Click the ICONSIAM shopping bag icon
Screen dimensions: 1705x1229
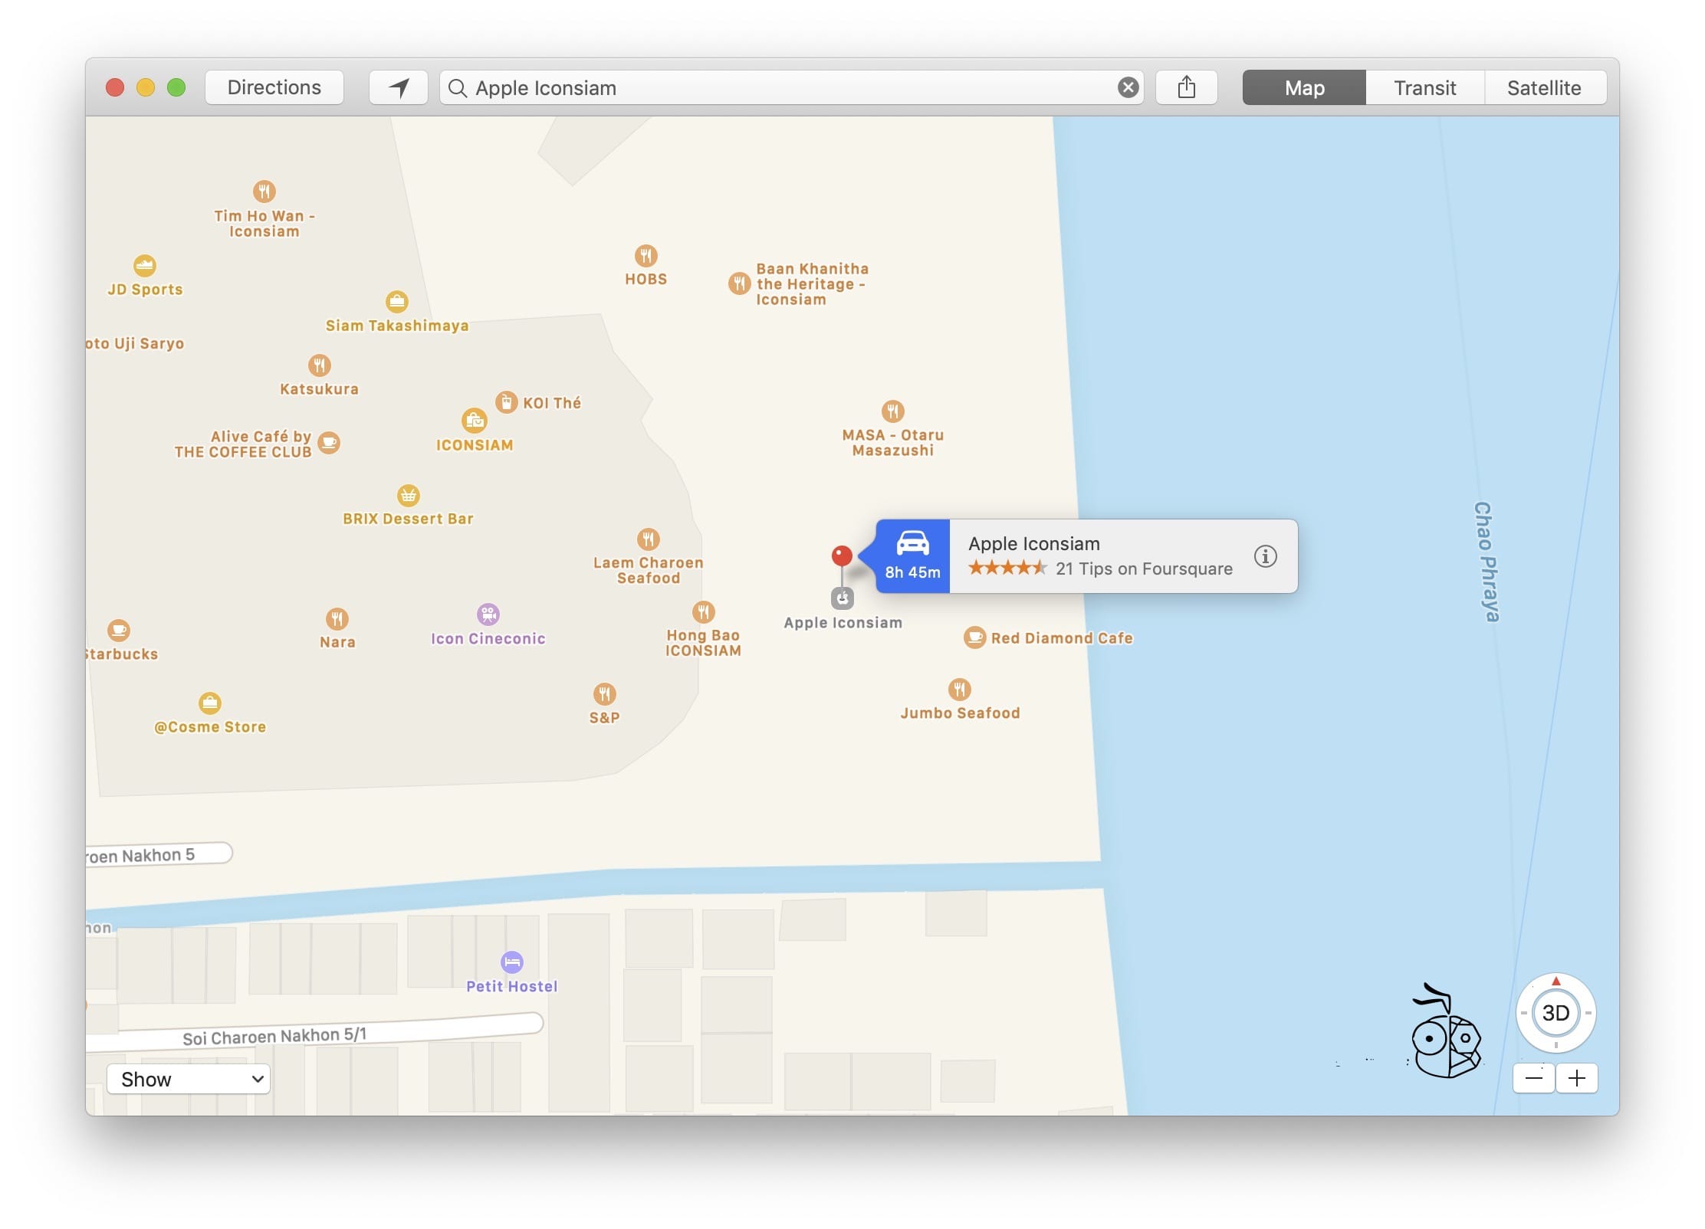pos(475,421)
